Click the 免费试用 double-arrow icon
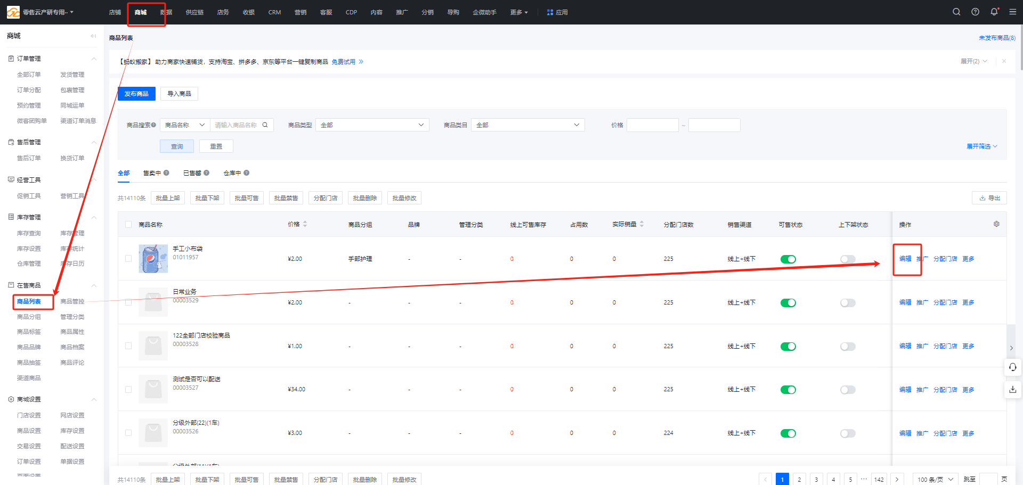The width and height of the screenshot is (1023, 485). (361, 62)
